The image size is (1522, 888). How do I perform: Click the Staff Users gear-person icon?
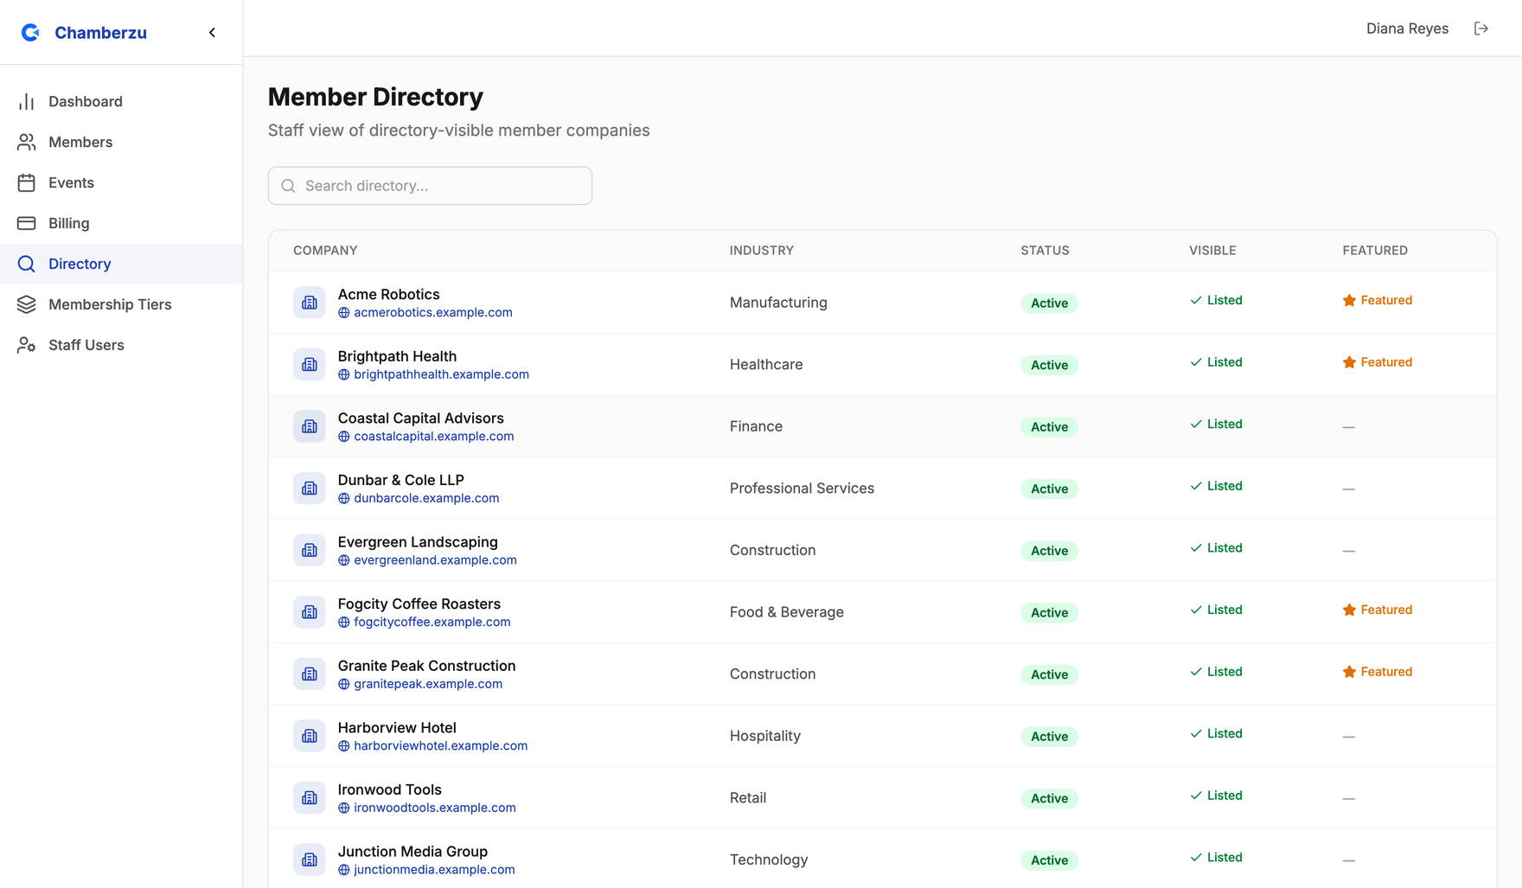pos(27,345)
